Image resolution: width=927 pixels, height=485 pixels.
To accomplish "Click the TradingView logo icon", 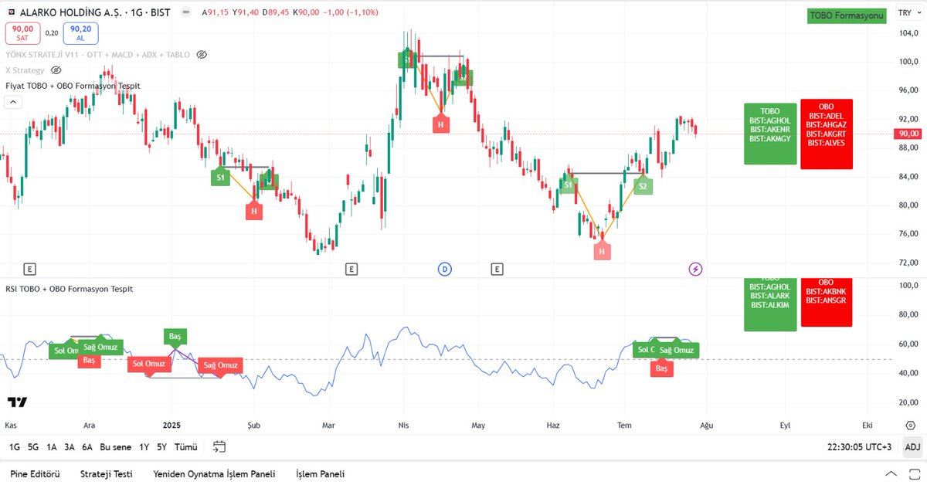I will pos(17,402).
